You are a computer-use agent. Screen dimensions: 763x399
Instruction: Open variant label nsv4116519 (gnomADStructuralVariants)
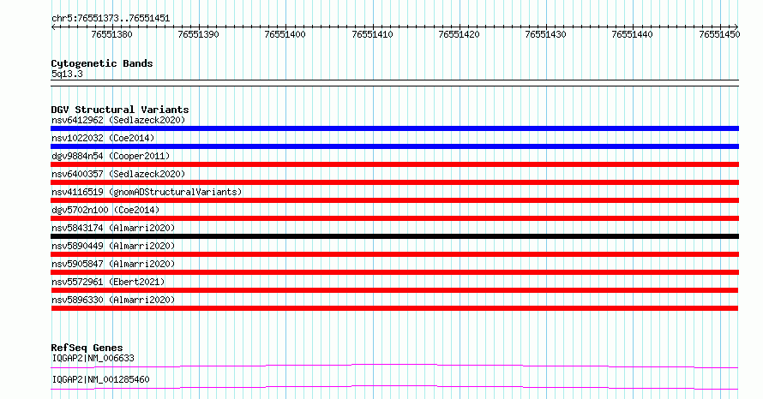pos(147,192)
